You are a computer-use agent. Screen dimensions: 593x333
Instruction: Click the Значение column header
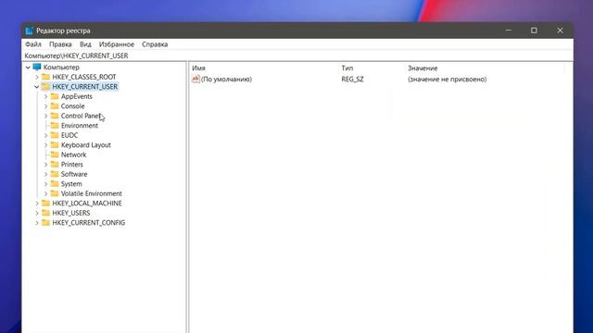[485, 68]
